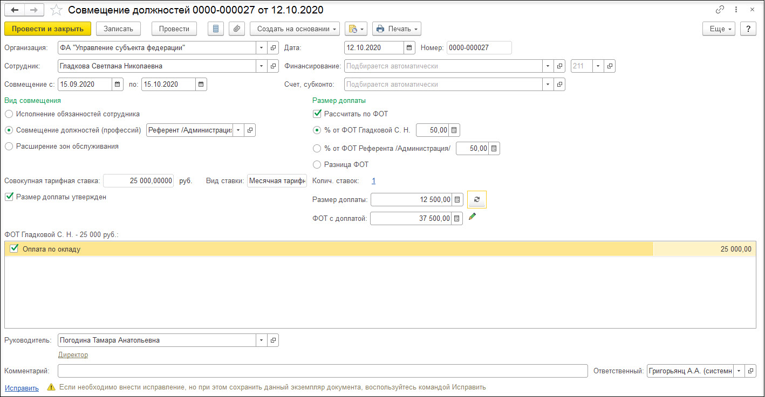Open the document-with-gear reports dropdown
765x397 pixels.
point(356,29)
